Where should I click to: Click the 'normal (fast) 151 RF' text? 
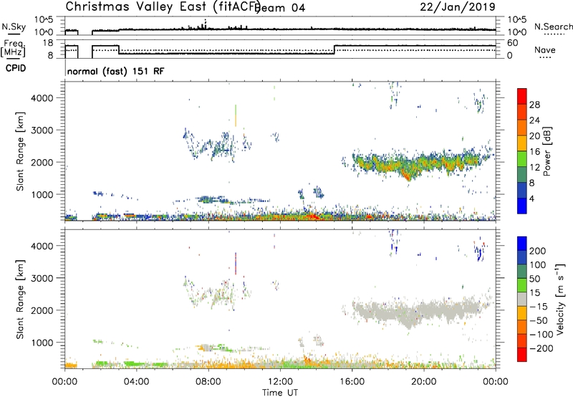coord(116,71)
